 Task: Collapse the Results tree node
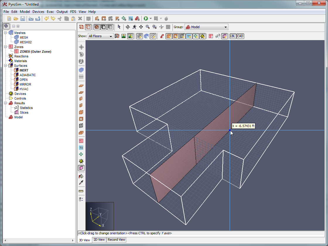point(6,103)
